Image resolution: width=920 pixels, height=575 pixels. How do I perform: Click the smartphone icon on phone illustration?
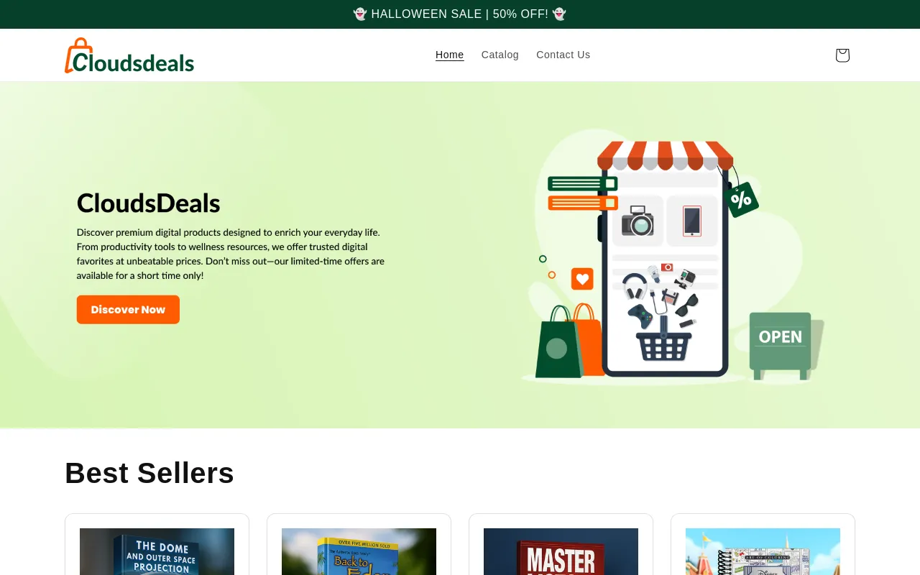coord(692,221)
